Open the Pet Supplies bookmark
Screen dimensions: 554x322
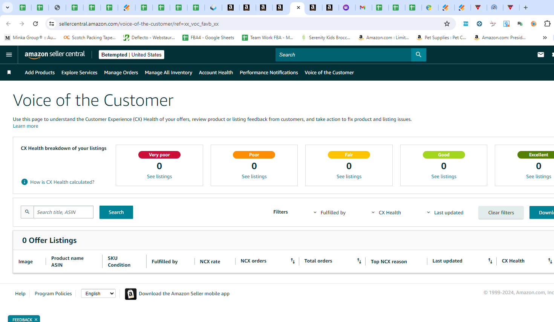(441, 38)
